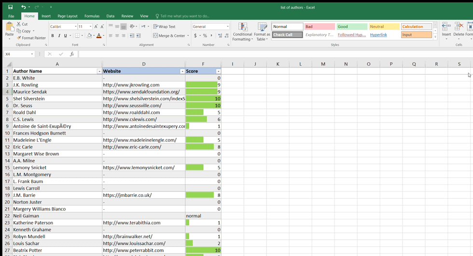This screenshot has height=256, width=473.
Task: Switch to the Insert tab
Action: [46, 16]
